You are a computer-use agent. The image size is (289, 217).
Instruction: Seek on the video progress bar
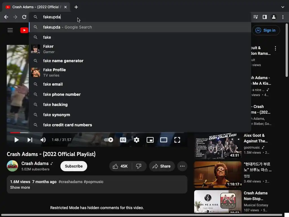[x=97, y=133]
